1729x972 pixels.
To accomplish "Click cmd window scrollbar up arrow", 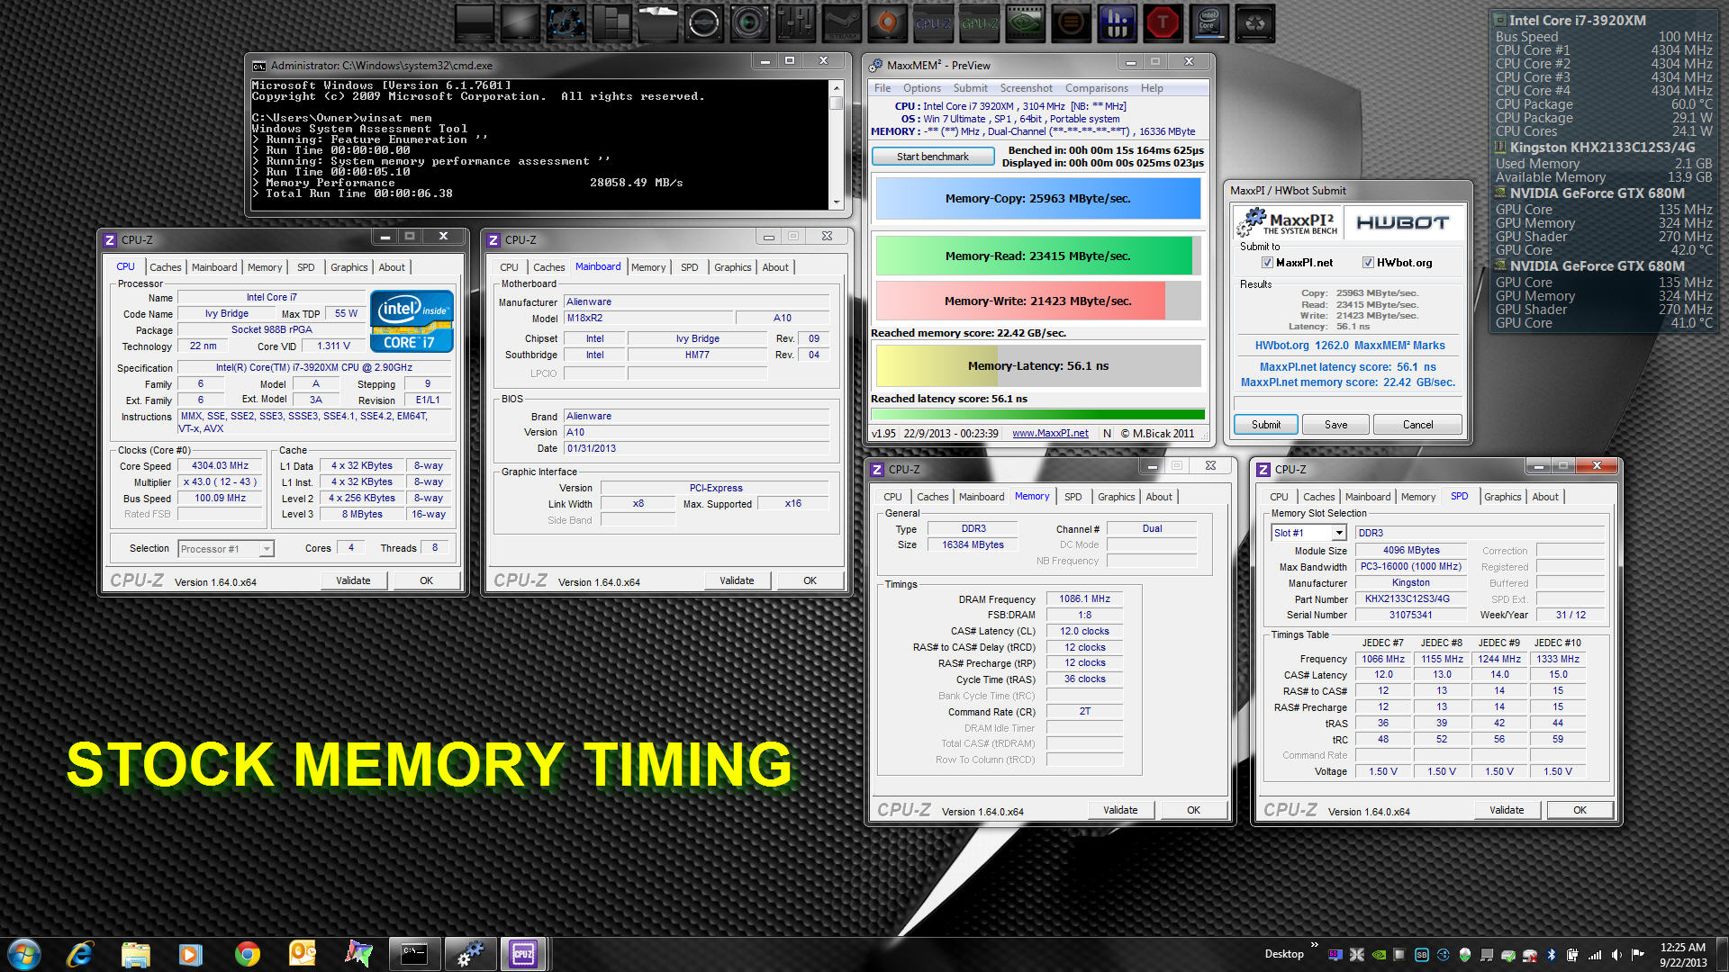I will pos(837,88).
